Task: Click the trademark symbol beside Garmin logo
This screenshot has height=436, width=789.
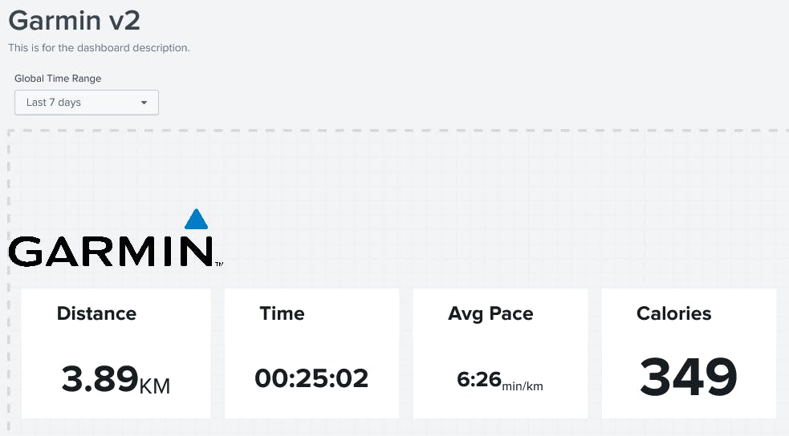Action: pyautogui.click(x=219, y=263)
